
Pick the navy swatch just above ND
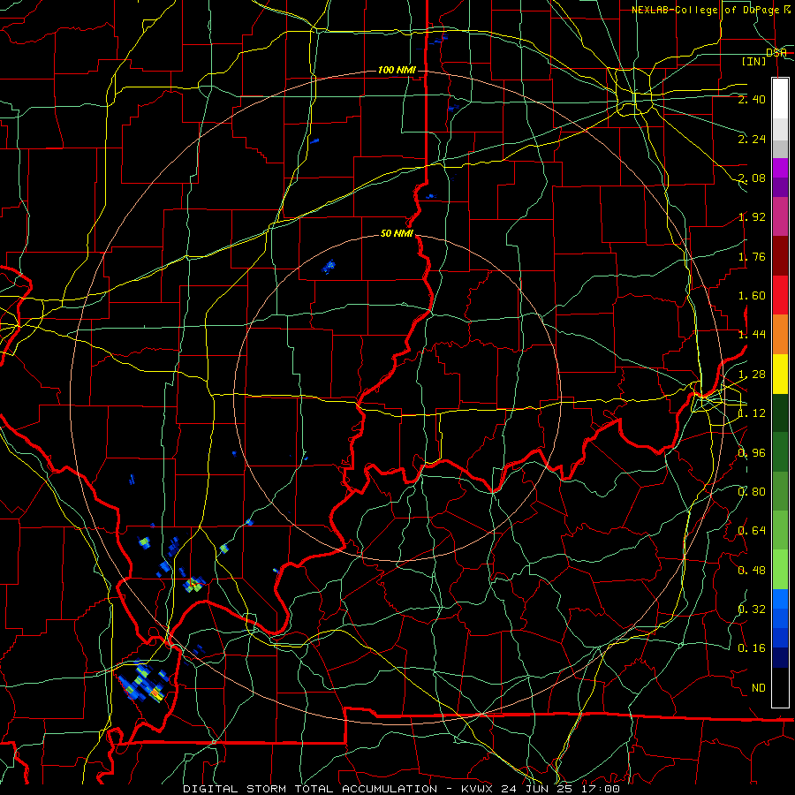pyautogui.click(x=780, y=658)
